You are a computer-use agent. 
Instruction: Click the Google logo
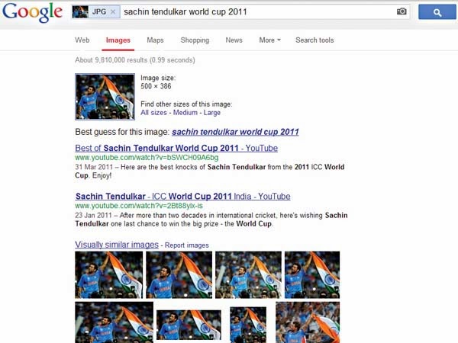click(32, 12)
